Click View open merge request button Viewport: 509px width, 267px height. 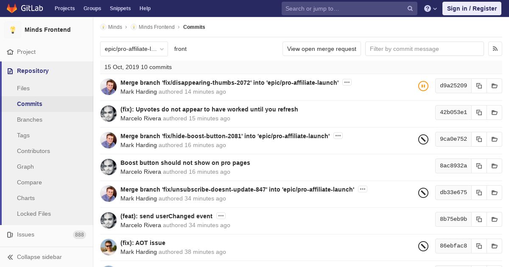point(322,49)
